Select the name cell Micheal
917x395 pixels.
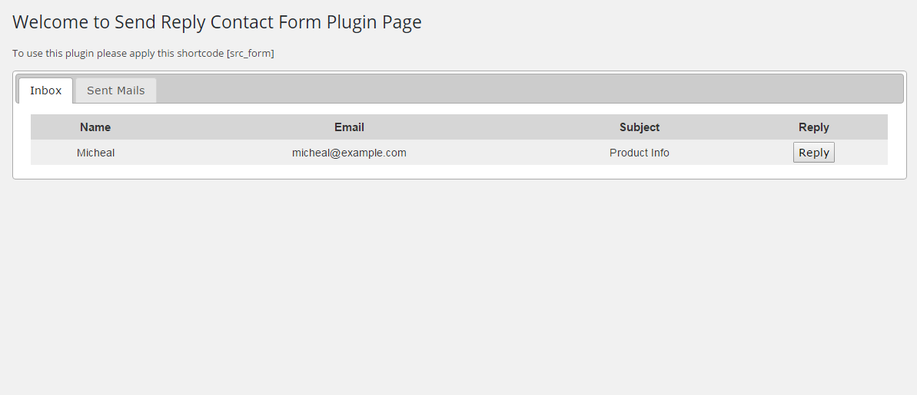pyautogui.click(x=95, y=153)
